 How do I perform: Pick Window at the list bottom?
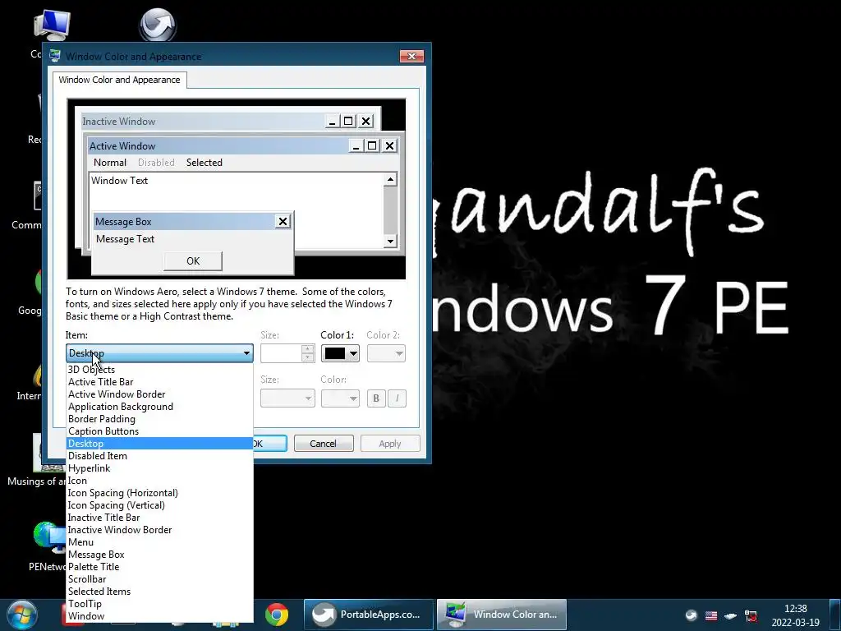(159, 616)
